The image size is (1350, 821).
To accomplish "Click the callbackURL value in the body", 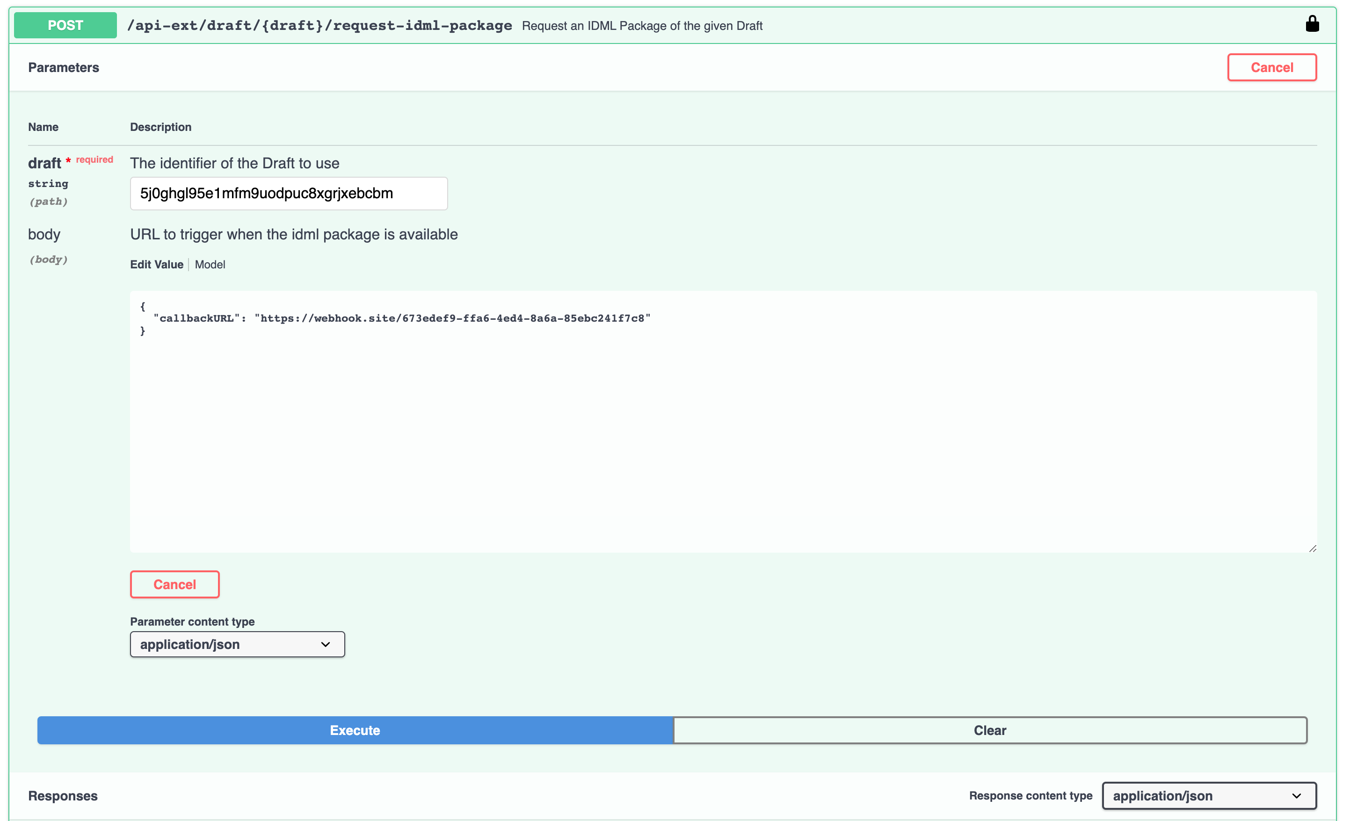I will pos(452,318).
